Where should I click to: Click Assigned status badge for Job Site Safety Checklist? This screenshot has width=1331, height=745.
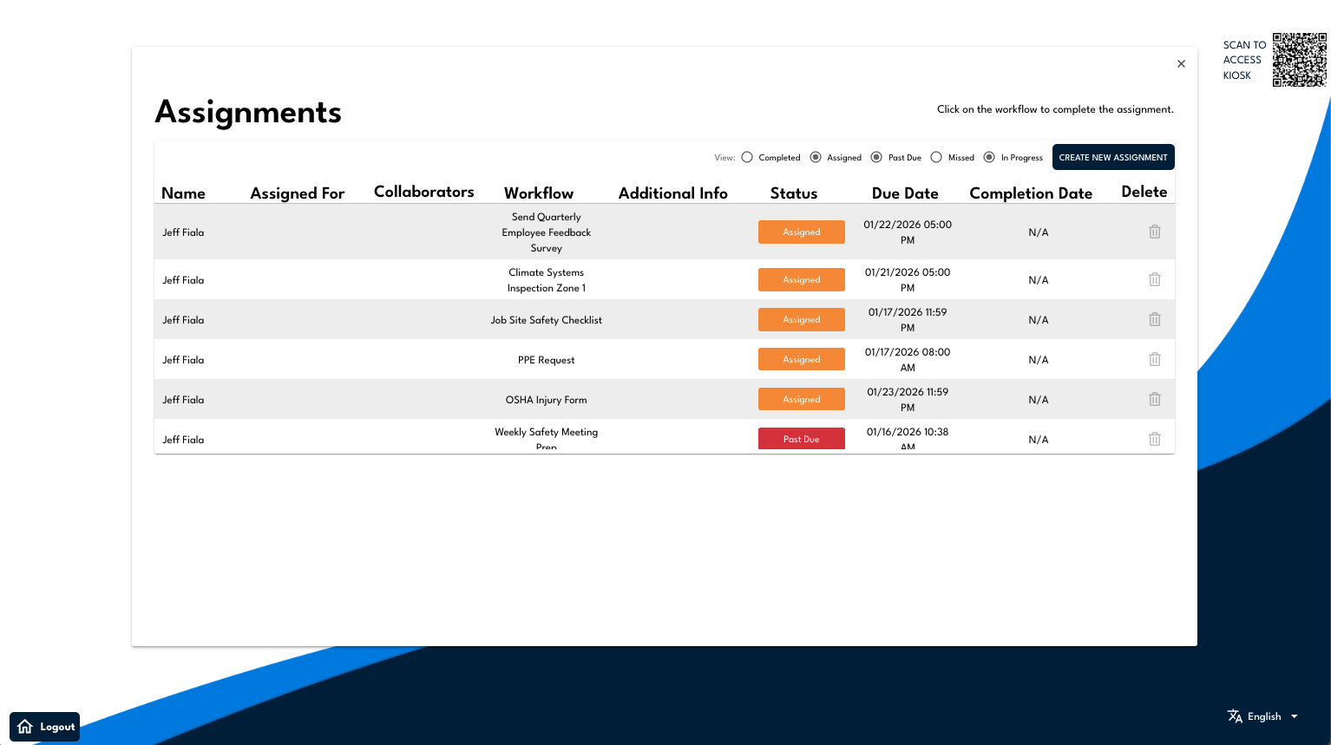(801, 320)
